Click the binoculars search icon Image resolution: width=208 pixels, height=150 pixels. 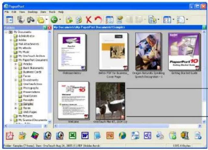pos(31,19)
